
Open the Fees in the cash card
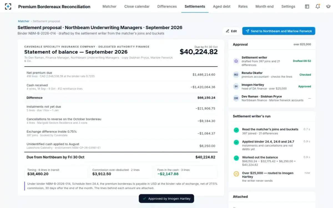(x=186, y=172)
